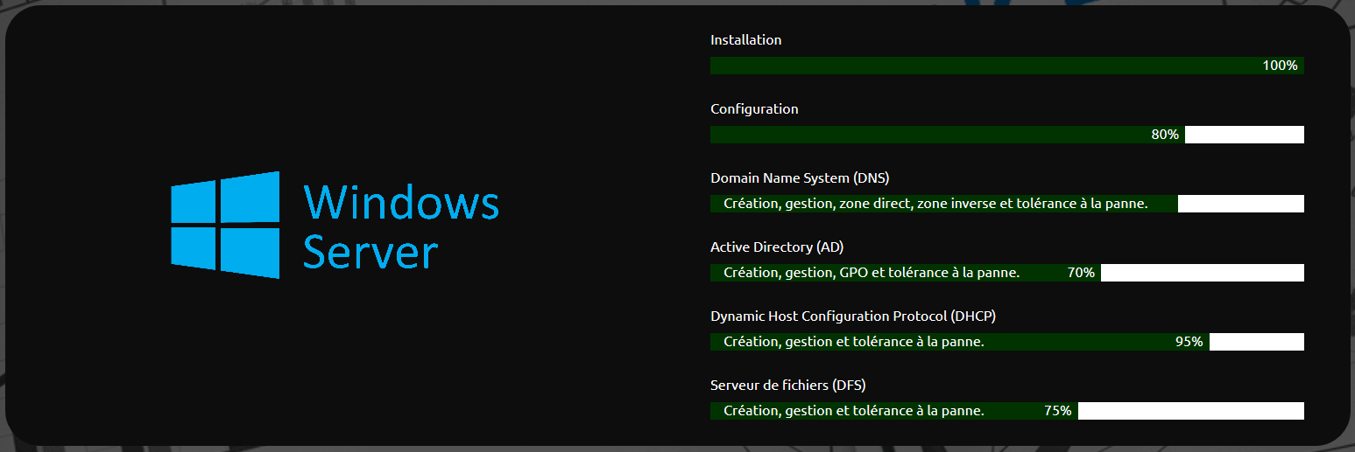Viewport: 1355px width, 452px height.
Task: Click the 'Installation' heading
Action: pyautogui.click(x=746, y=40)
